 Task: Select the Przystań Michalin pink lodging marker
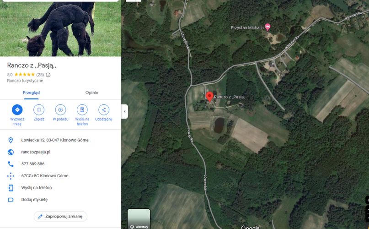click(x=267, y=27)
